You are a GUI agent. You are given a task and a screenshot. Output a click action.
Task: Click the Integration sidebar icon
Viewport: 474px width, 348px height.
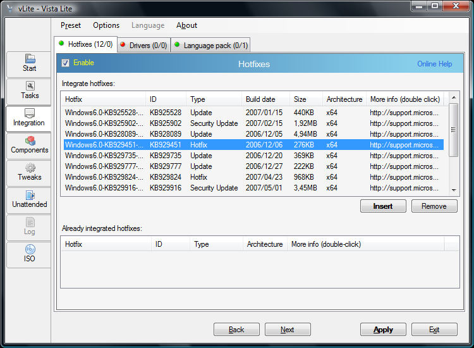(x=29, y=118)
